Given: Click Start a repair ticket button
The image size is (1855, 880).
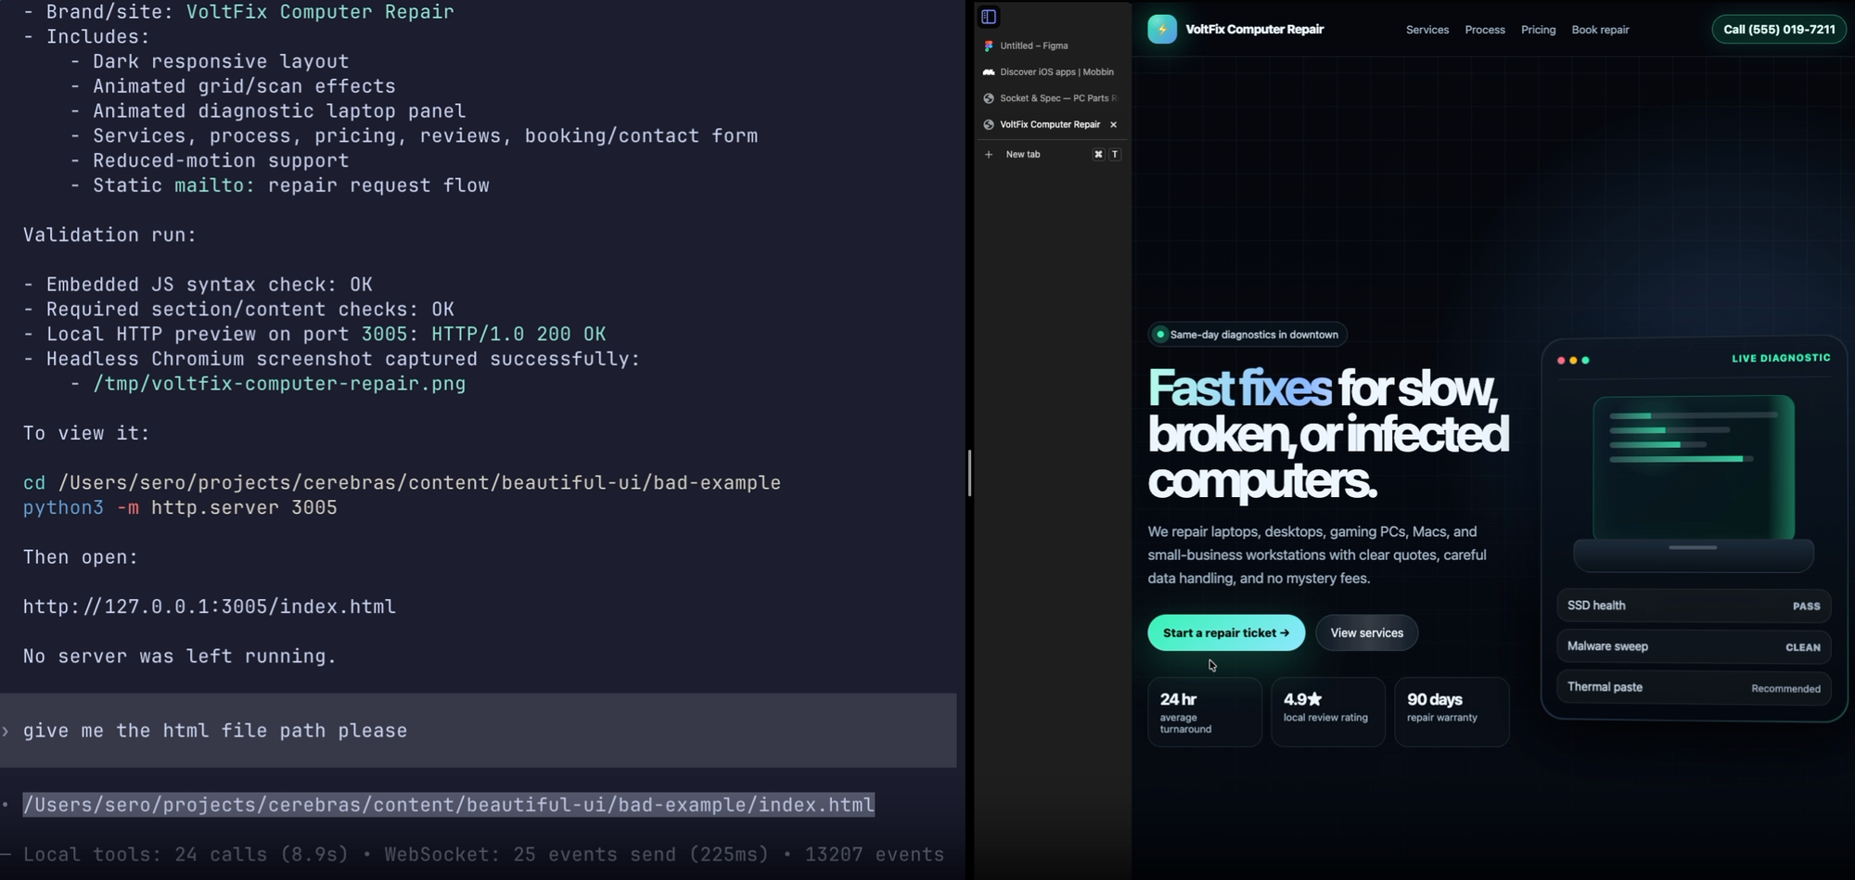Looking at the screenshot, I should pos(1226,632).
